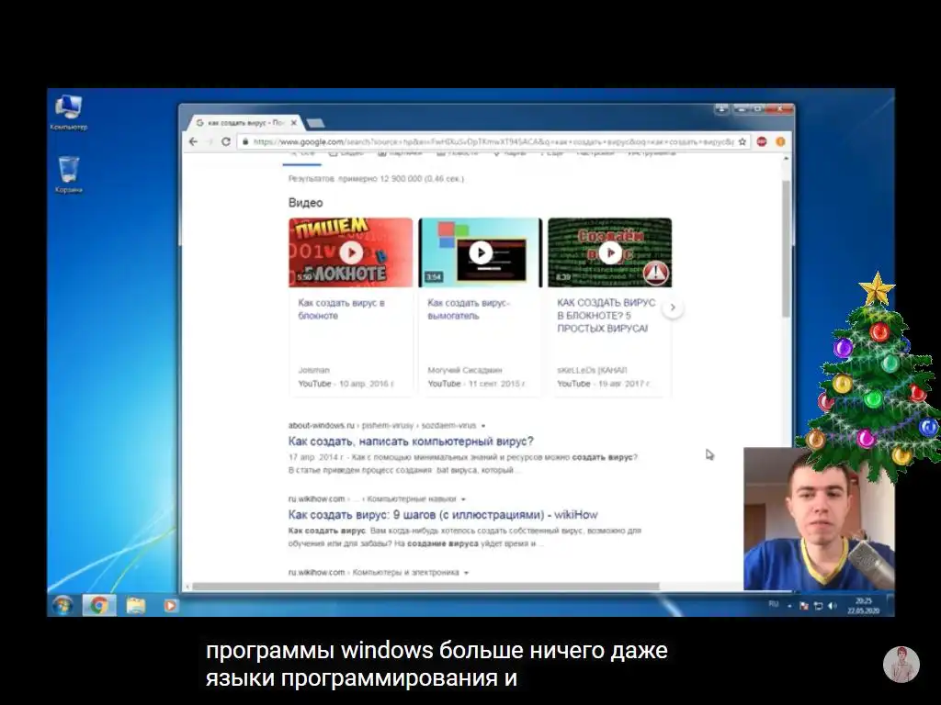Viewport: 941px width, 705px height.
Task: Open the Windows Start menu orb
Action: coord(62,605)
